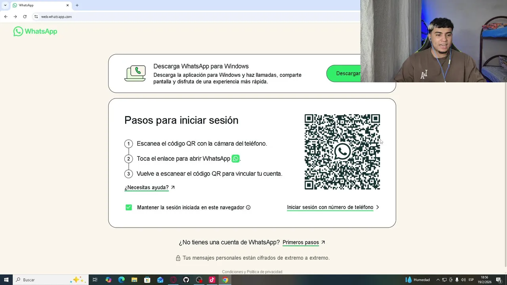Launch Copilot from the taskbar
This screenshot has height=285, width=507.
pos(109,280)
